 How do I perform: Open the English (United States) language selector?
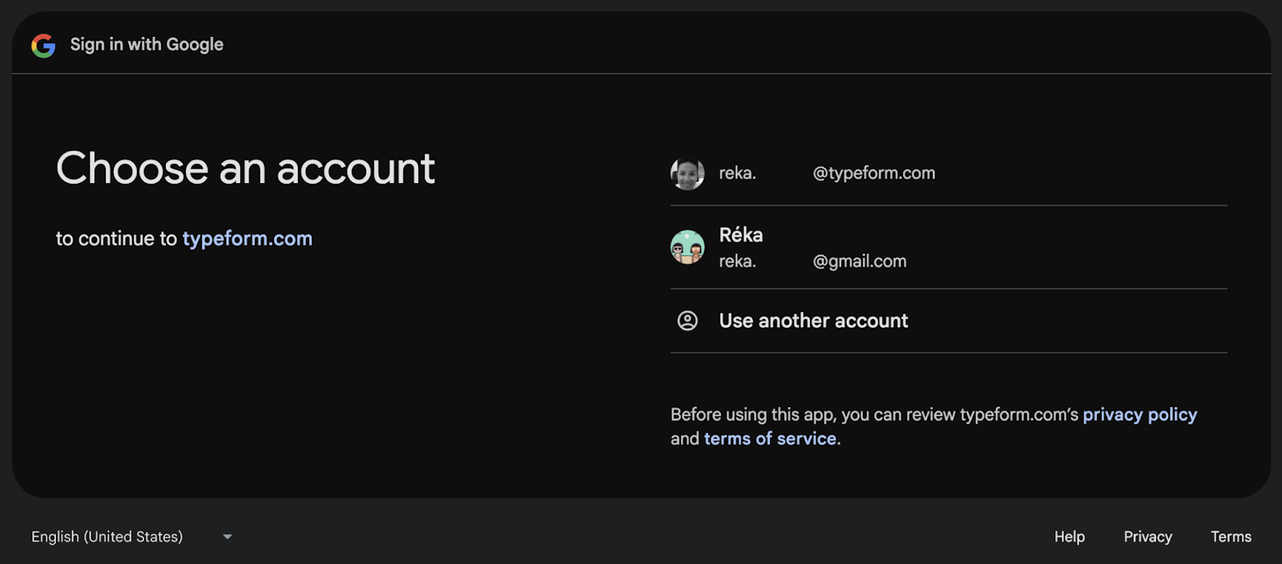[132, 537]
